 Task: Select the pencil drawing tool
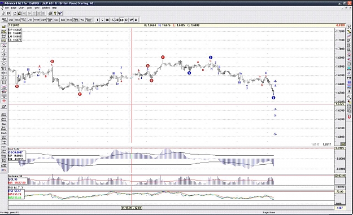tap(349, 32)
